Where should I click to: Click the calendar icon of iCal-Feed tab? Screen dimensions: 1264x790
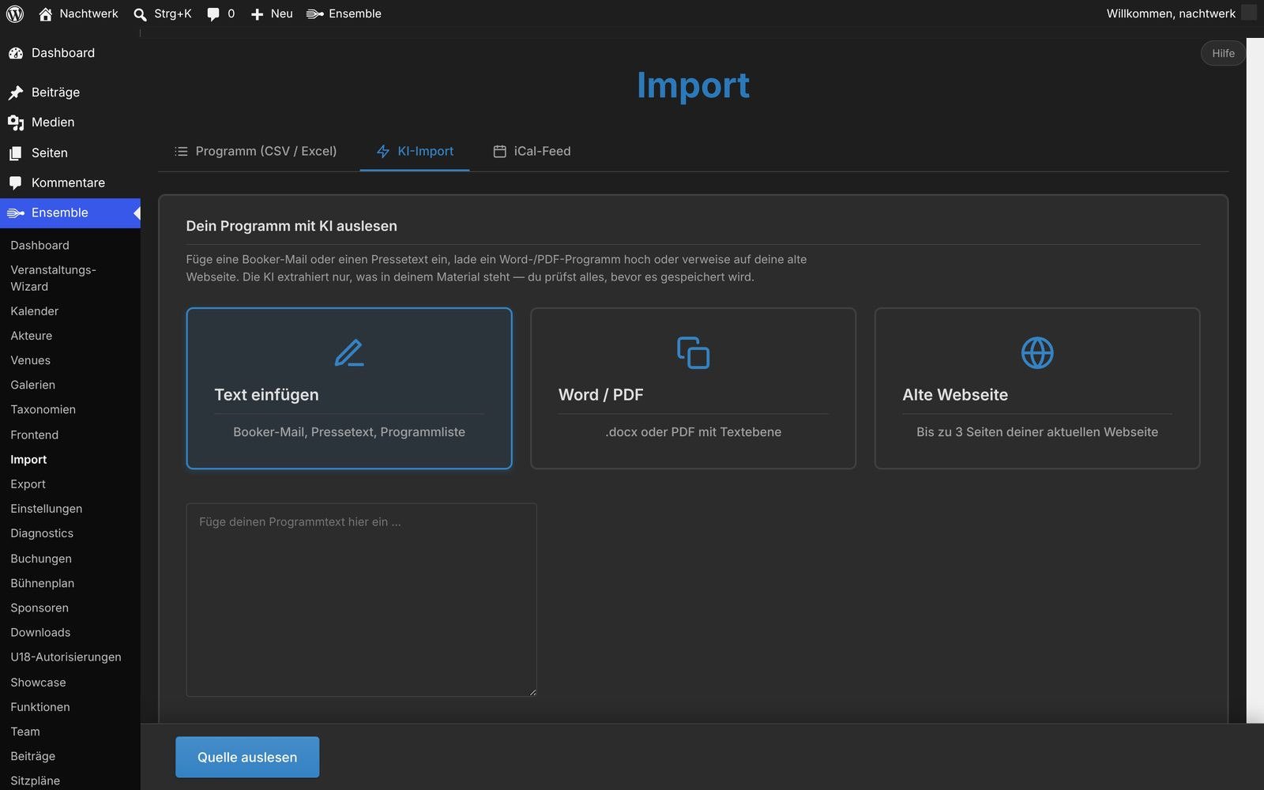click(499, 151)
